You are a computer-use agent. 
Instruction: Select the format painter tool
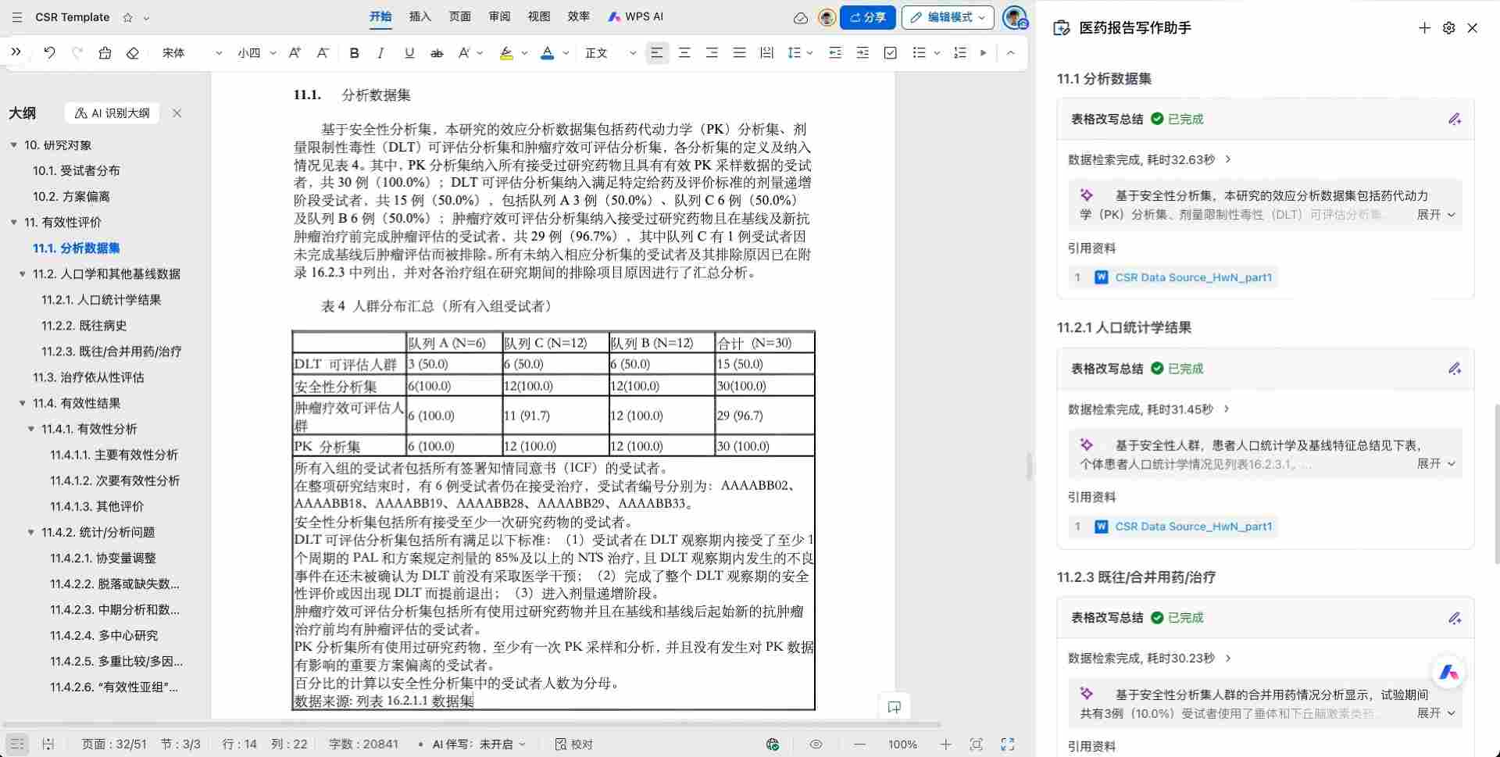(105, 52)
